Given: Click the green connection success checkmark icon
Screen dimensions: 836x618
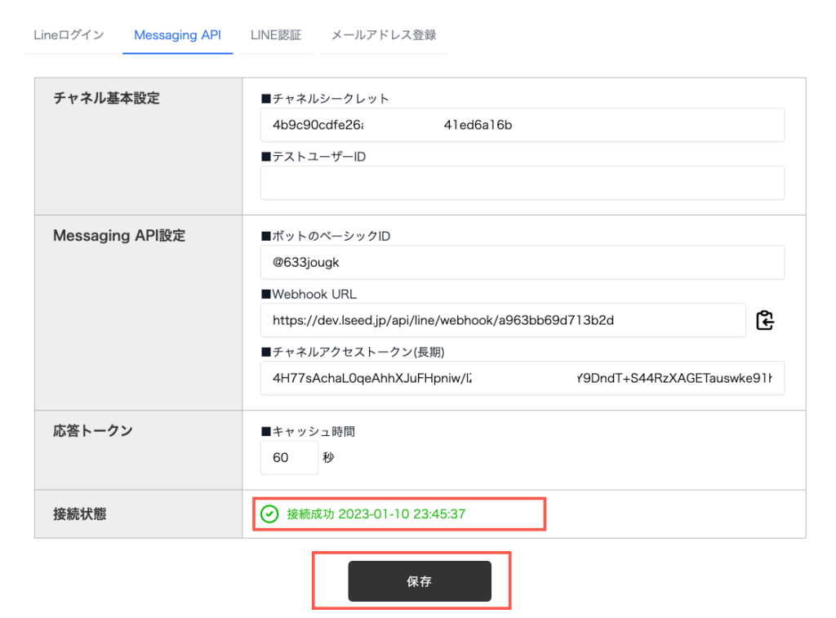Looking at the screenshot, I should tap(269, 514).
